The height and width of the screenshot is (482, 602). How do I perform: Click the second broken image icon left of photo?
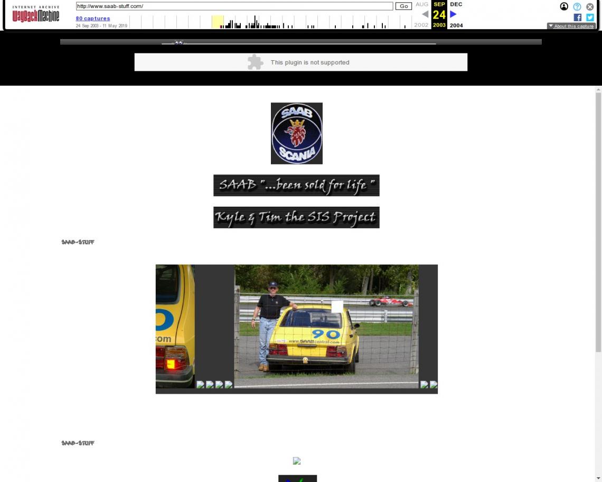tap(210, 384)
